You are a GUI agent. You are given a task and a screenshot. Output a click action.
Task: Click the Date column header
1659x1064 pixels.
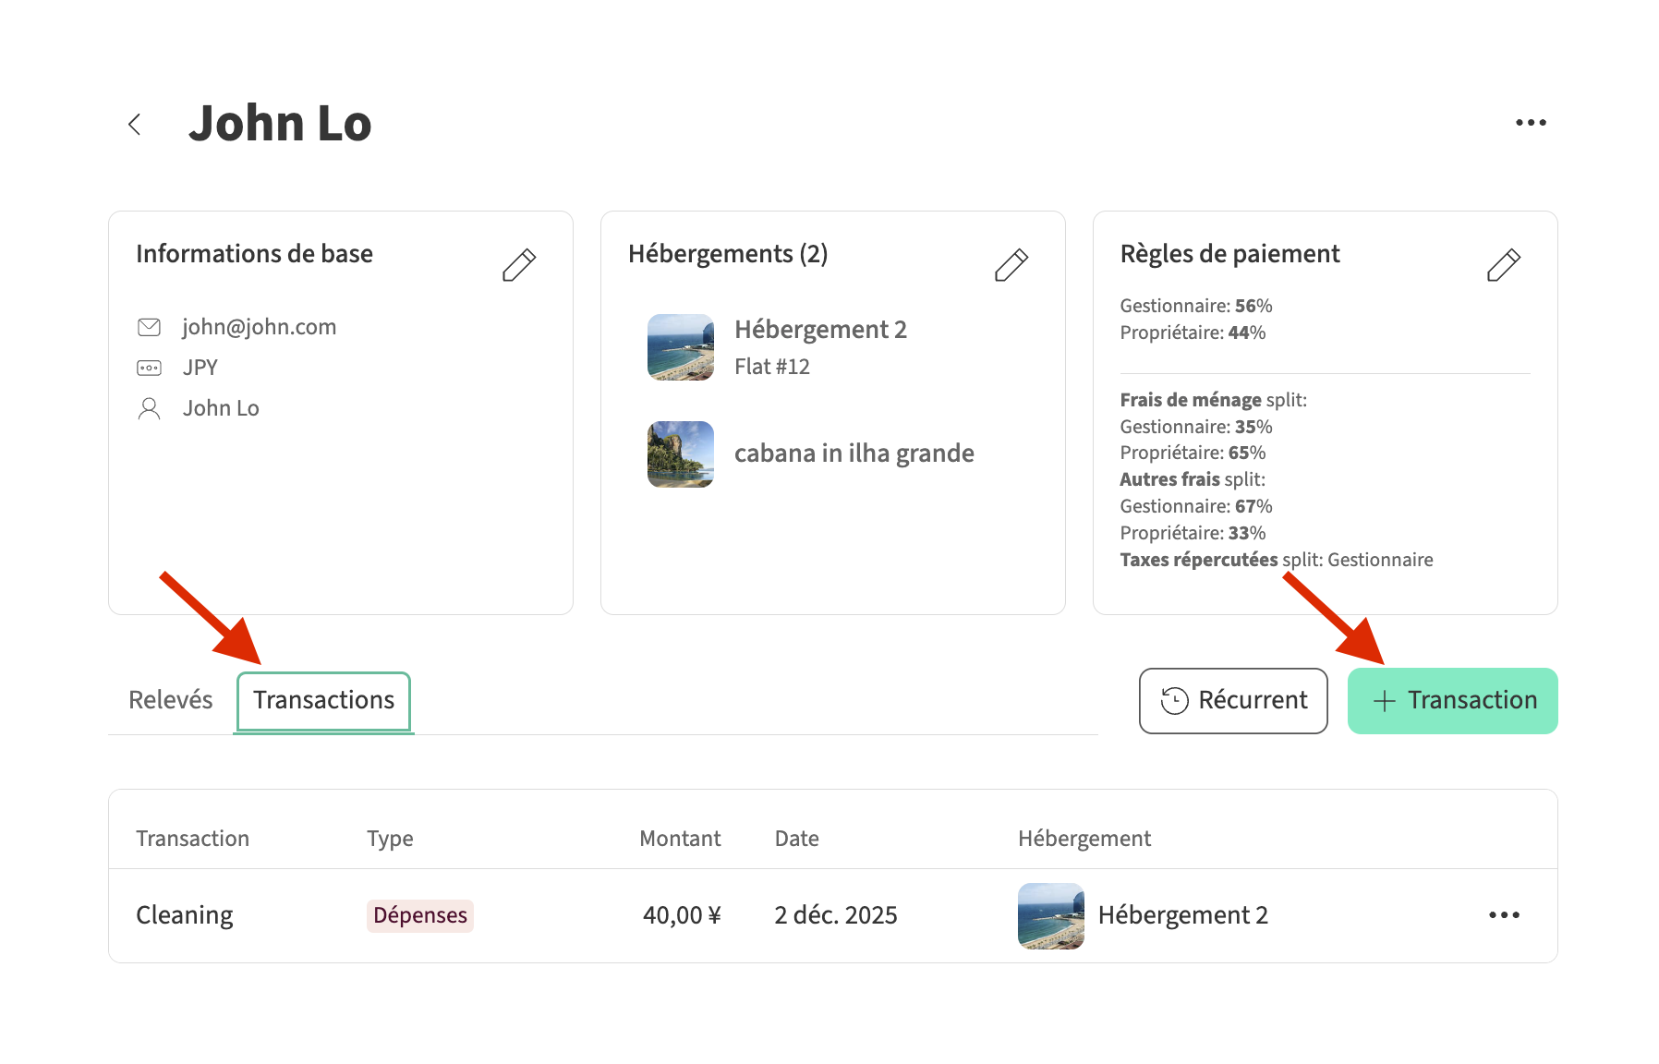pyautogui.click(x=796, y=839)
